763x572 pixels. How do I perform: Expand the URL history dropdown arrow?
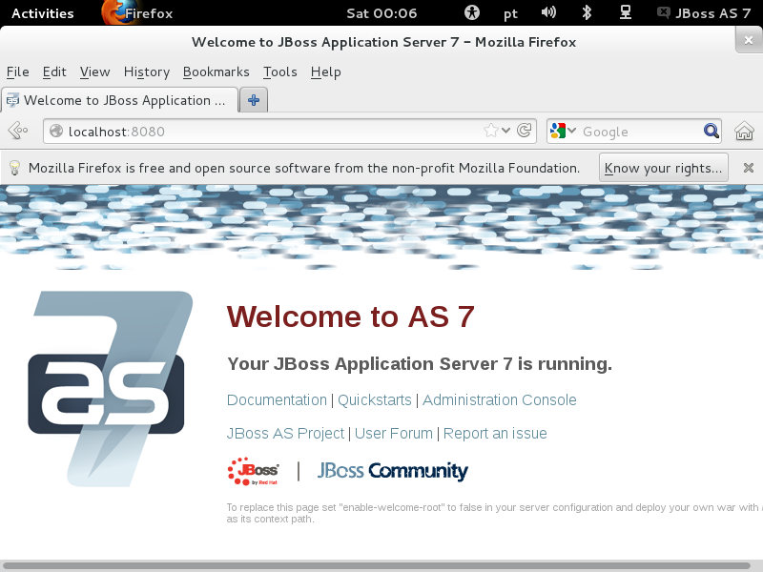[x=506, y=131]
